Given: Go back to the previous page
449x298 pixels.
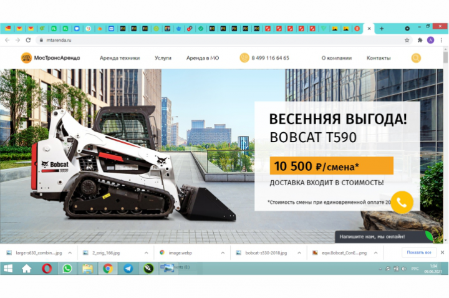Looking at the screenshot, I should 7,40.
